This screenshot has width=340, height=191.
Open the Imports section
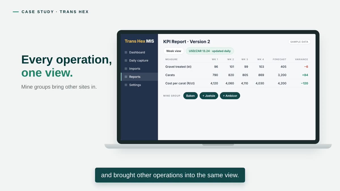(139, 69)
